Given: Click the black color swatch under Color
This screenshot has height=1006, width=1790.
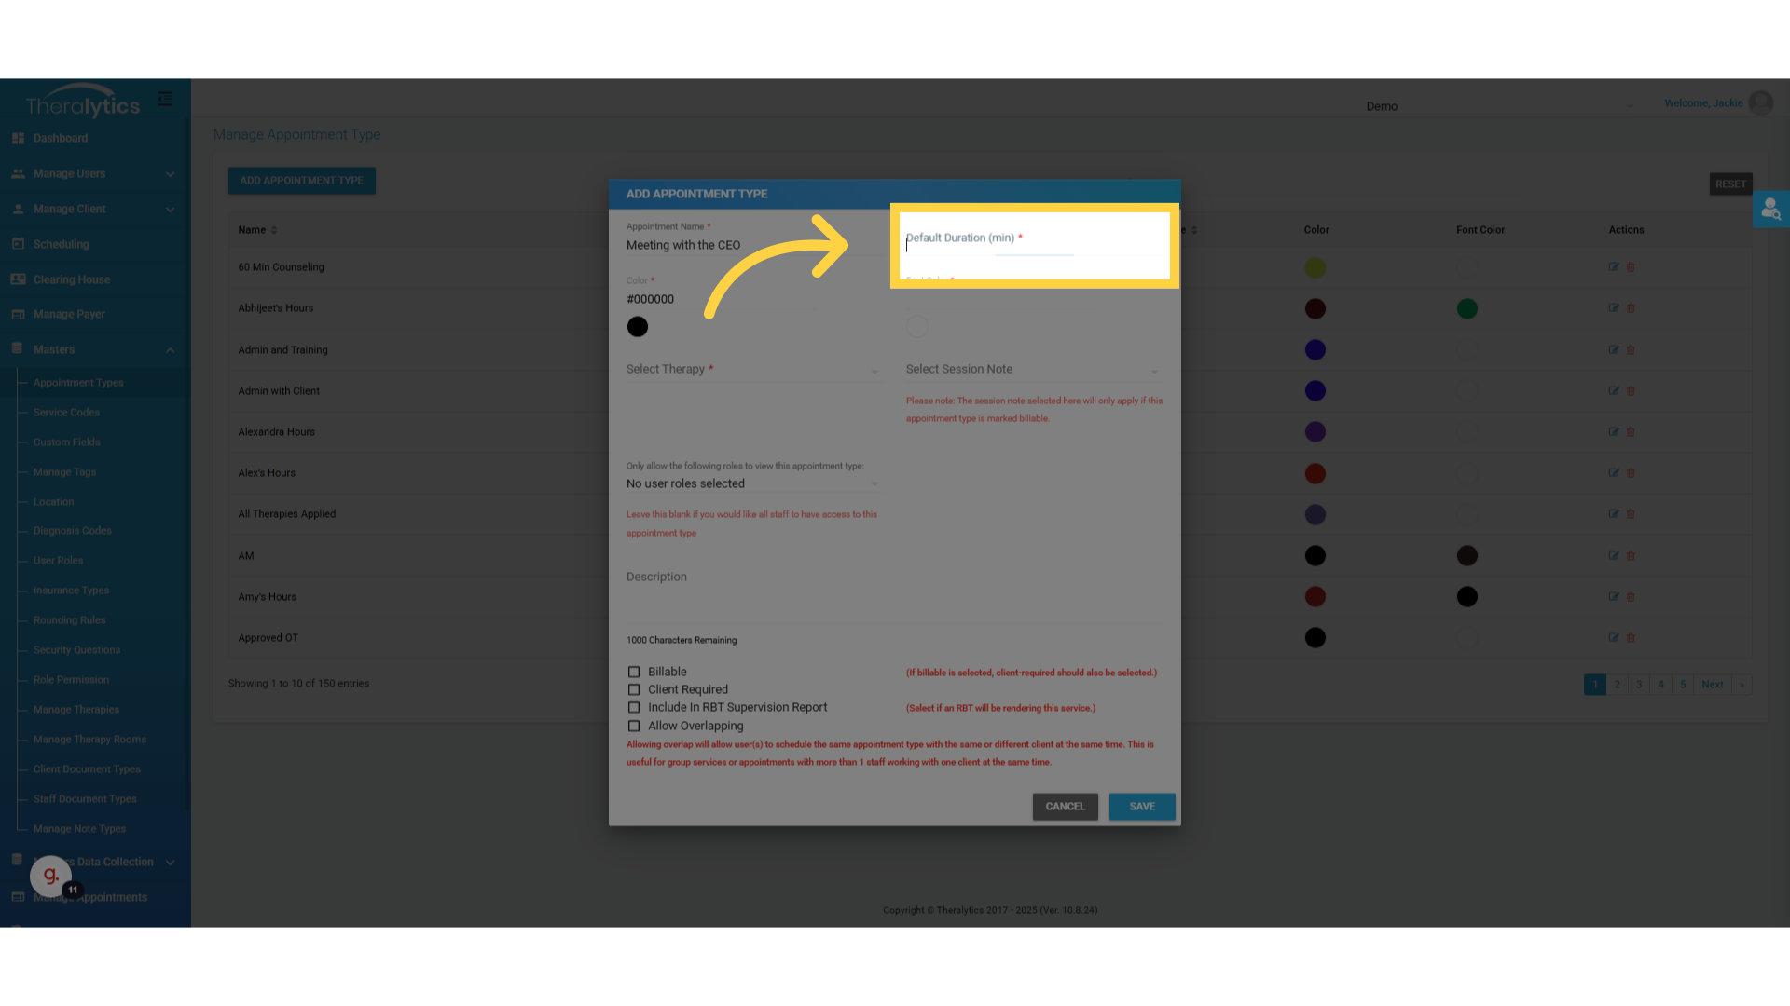Looking at the screenshot, I should coord(638,327).
